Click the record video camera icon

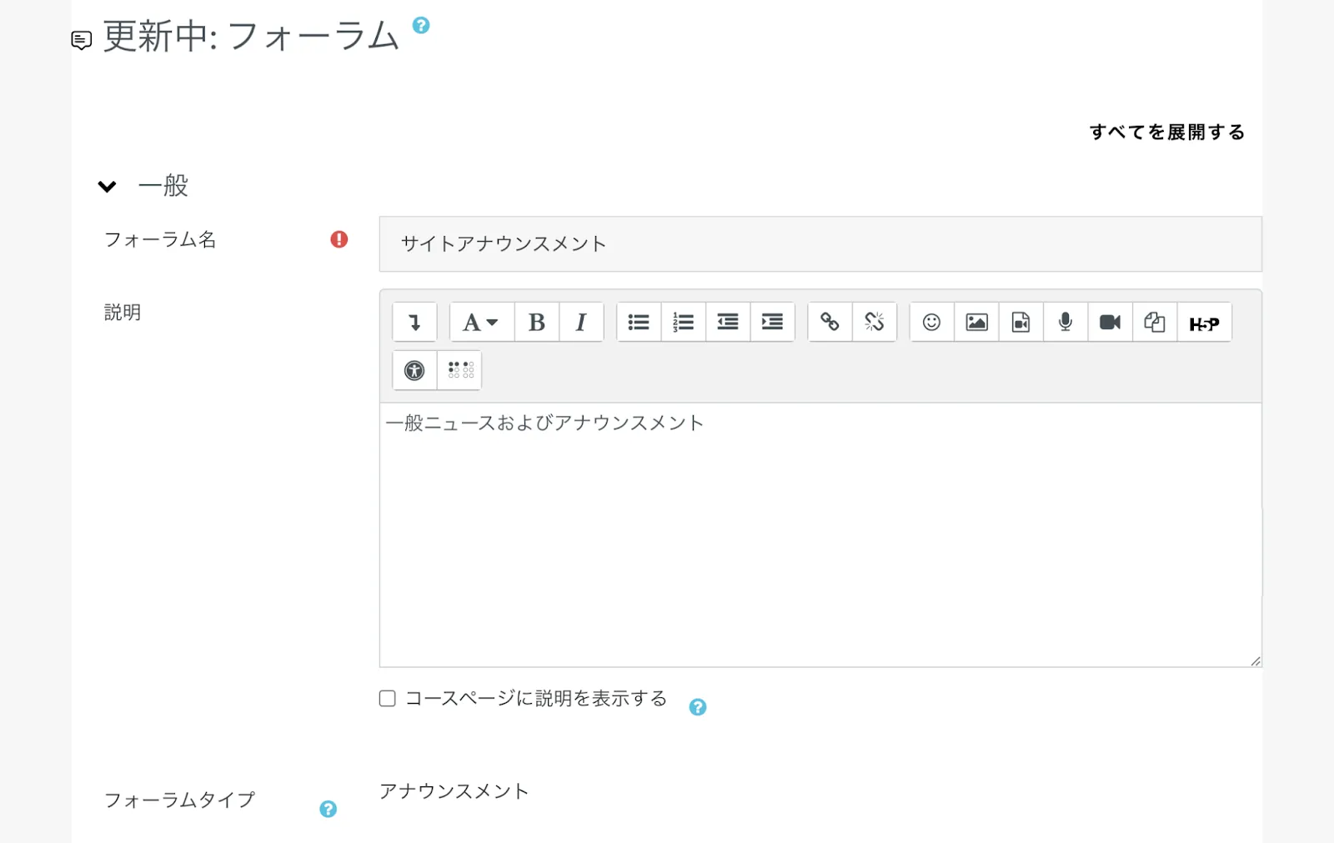pos(1110,323)
